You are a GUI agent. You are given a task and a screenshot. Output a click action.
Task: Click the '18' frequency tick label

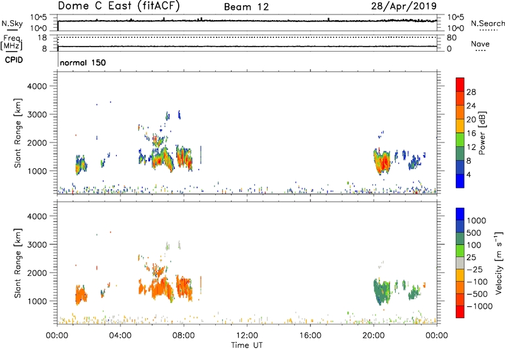tap(42, 38)
